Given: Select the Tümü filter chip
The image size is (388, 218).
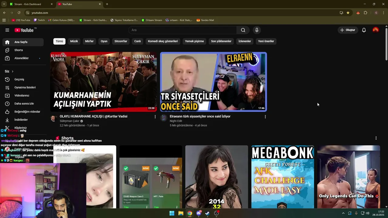Looking at the screenshot, I should click(x=59, y=41).
